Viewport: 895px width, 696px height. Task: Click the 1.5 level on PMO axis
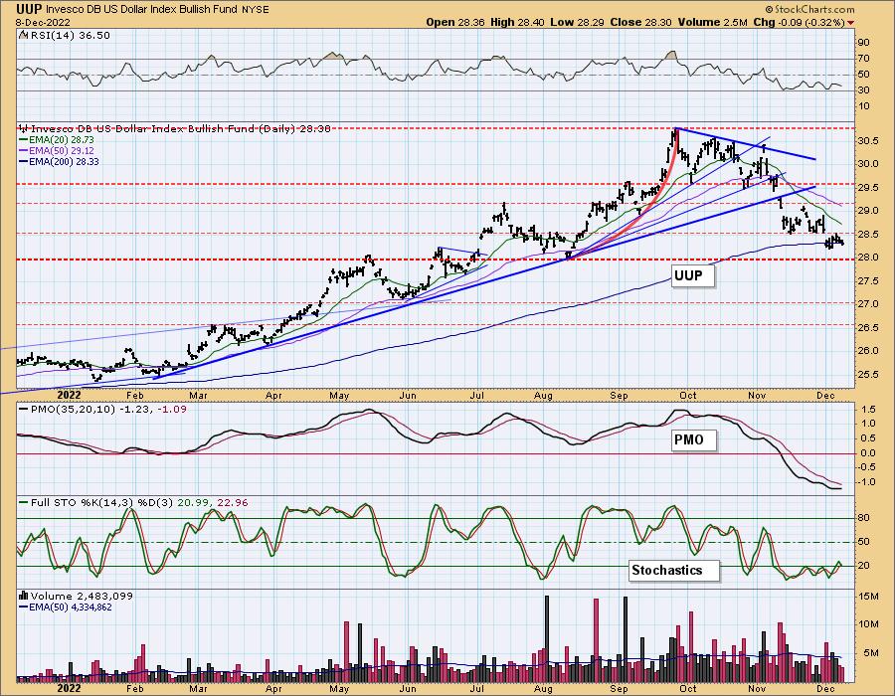tap(867, 410)
